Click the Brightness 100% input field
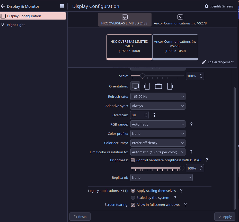 [195, 168]
